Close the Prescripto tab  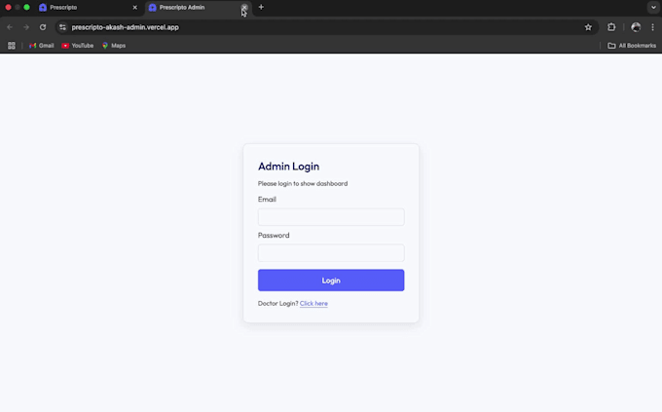click(134, 7)
